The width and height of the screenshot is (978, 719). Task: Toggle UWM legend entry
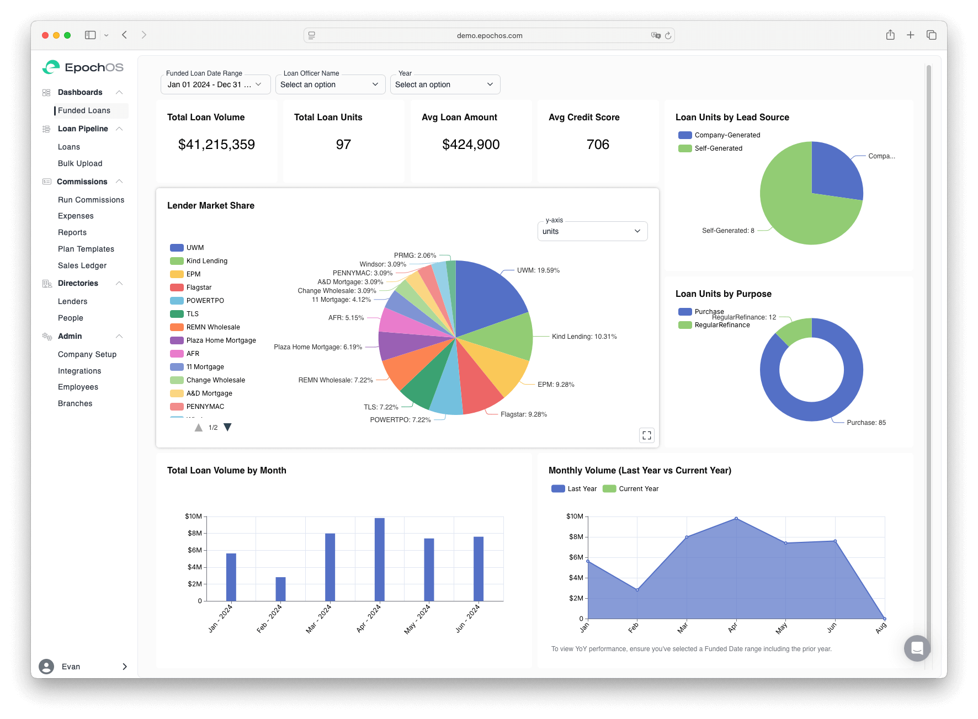coord(187,248)
